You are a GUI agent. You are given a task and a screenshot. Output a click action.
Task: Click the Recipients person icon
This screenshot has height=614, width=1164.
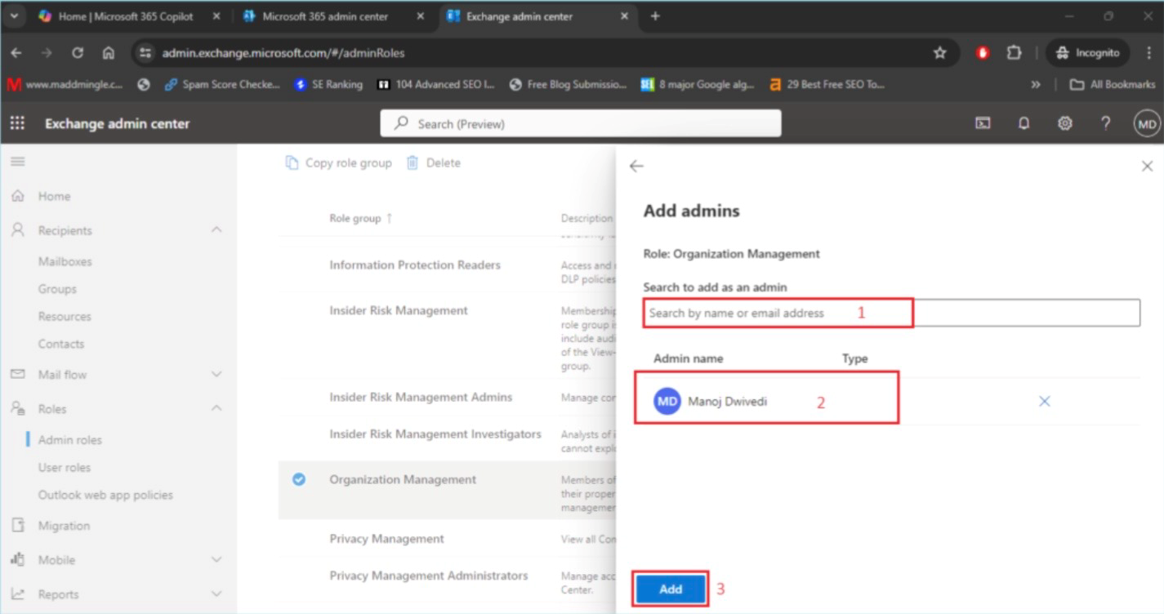(17, 230)
